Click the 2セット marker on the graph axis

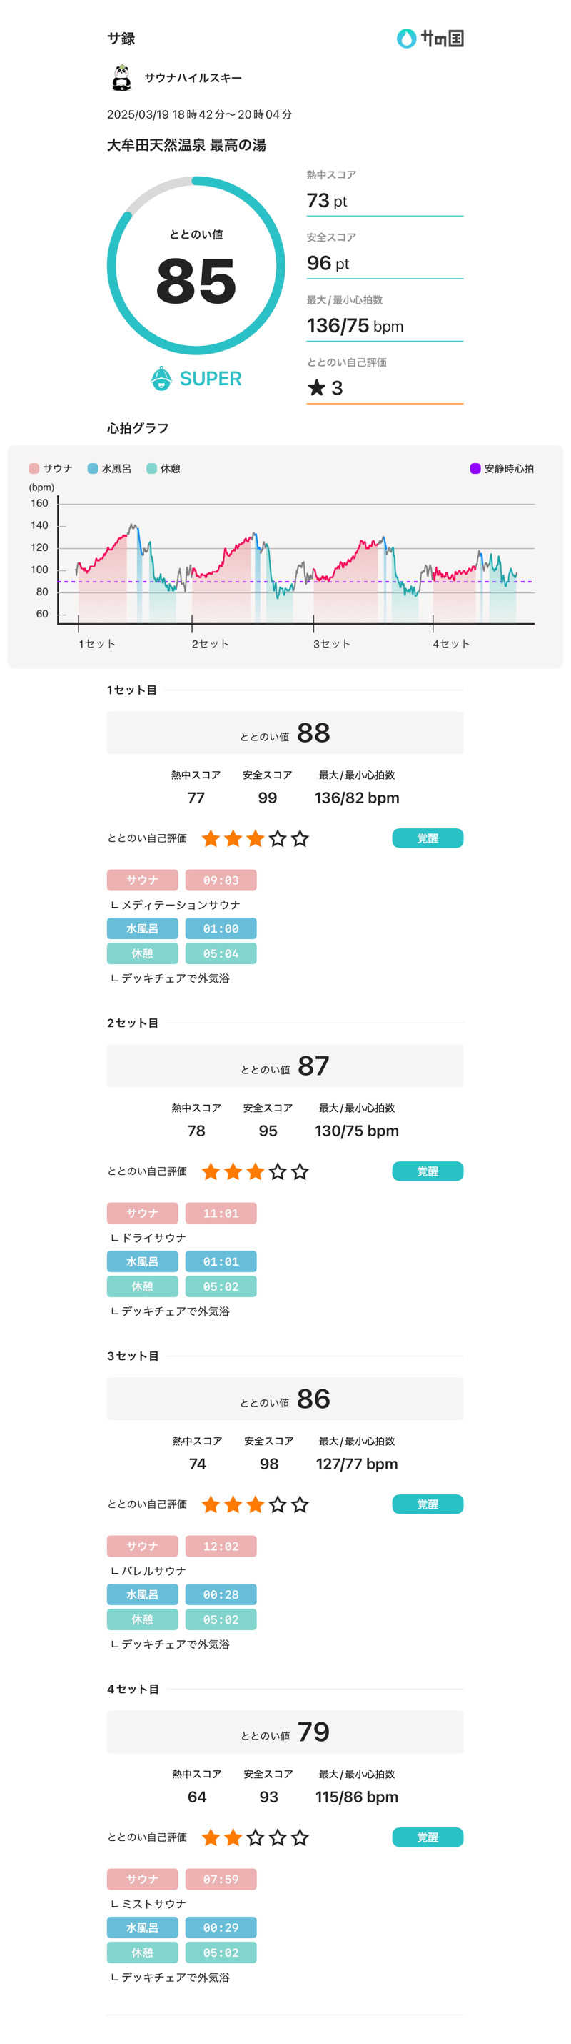(210, 643)
